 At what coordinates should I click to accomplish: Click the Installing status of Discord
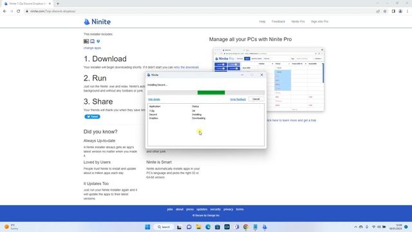196,115
